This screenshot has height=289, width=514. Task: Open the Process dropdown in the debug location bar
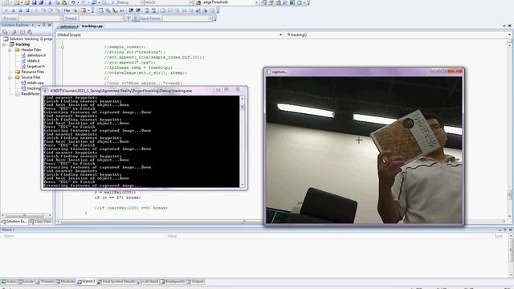(41, 18)
